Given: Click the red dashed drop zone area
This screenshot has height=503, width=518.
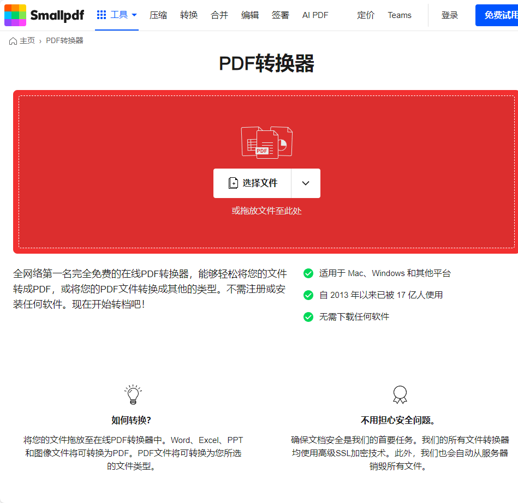Looking at the screenshot, I should pos(266,172).
